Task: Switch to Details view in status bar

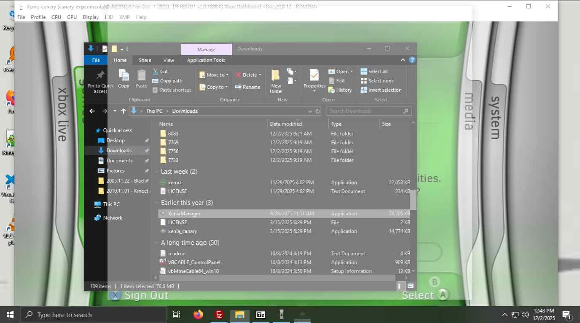Action: coord(399,286)
